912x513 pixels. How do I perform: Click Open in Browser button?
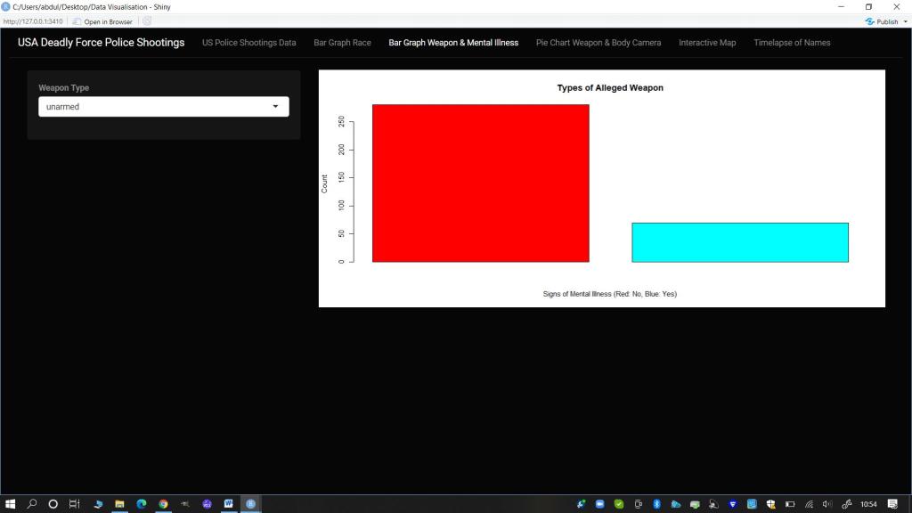coord(102,21)
